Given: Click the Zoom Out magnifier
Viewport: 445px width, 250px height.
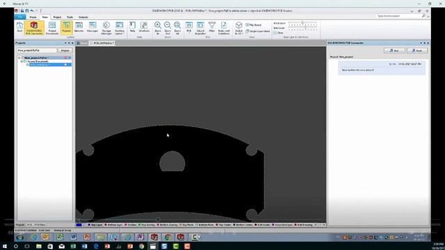Looking at the screenshot, I should click(168, 28).
